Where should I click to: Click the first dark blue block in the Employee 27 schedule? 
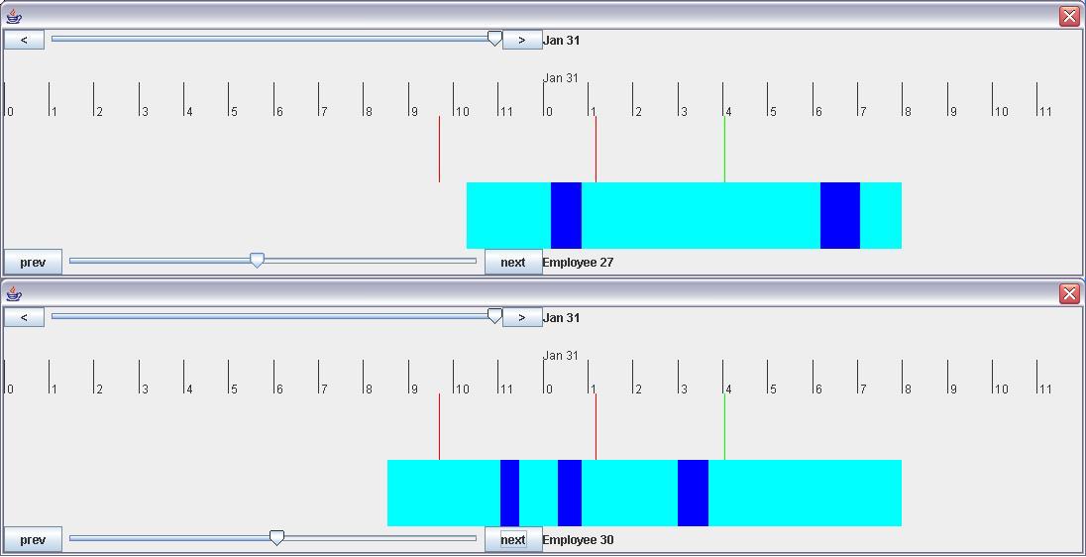click(566, 215)
